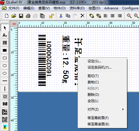
Task: Click the Copy icon in the toolbar
Action: coord(68,16)
